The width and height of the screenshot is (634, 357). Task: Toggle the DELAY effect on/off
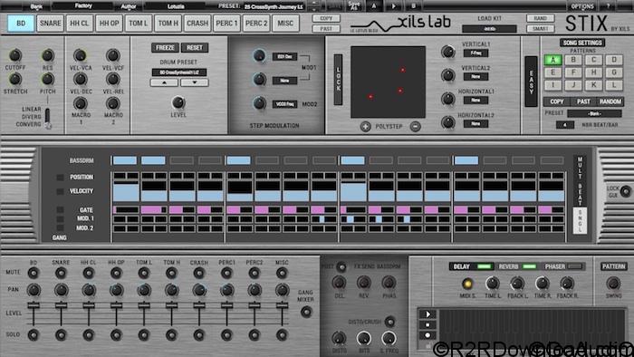(485, 266)
